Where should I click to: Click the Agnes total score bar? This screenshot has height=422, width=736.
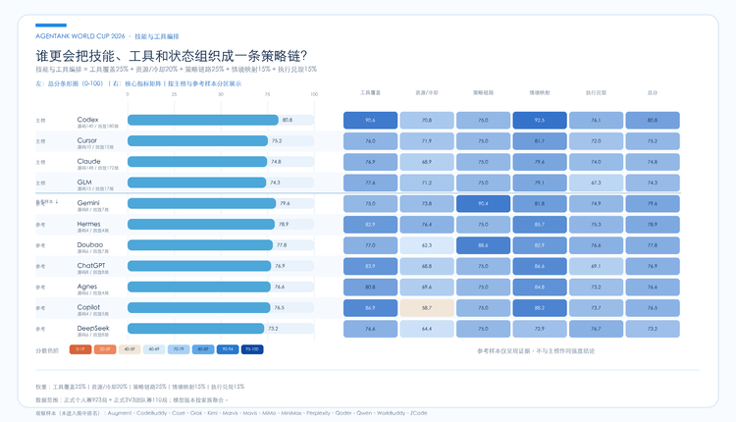click(x=199, y=287)
